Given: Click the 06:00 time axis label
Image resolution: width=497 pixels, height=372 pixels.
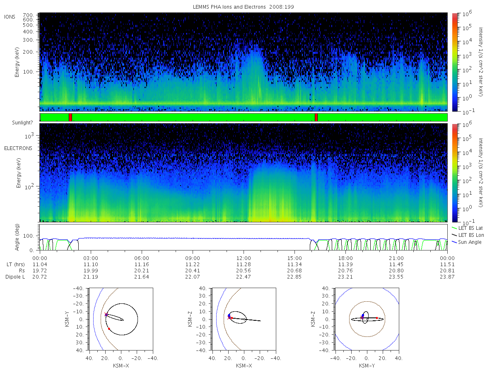Looking at the screenshot, I should pos(142,257).
